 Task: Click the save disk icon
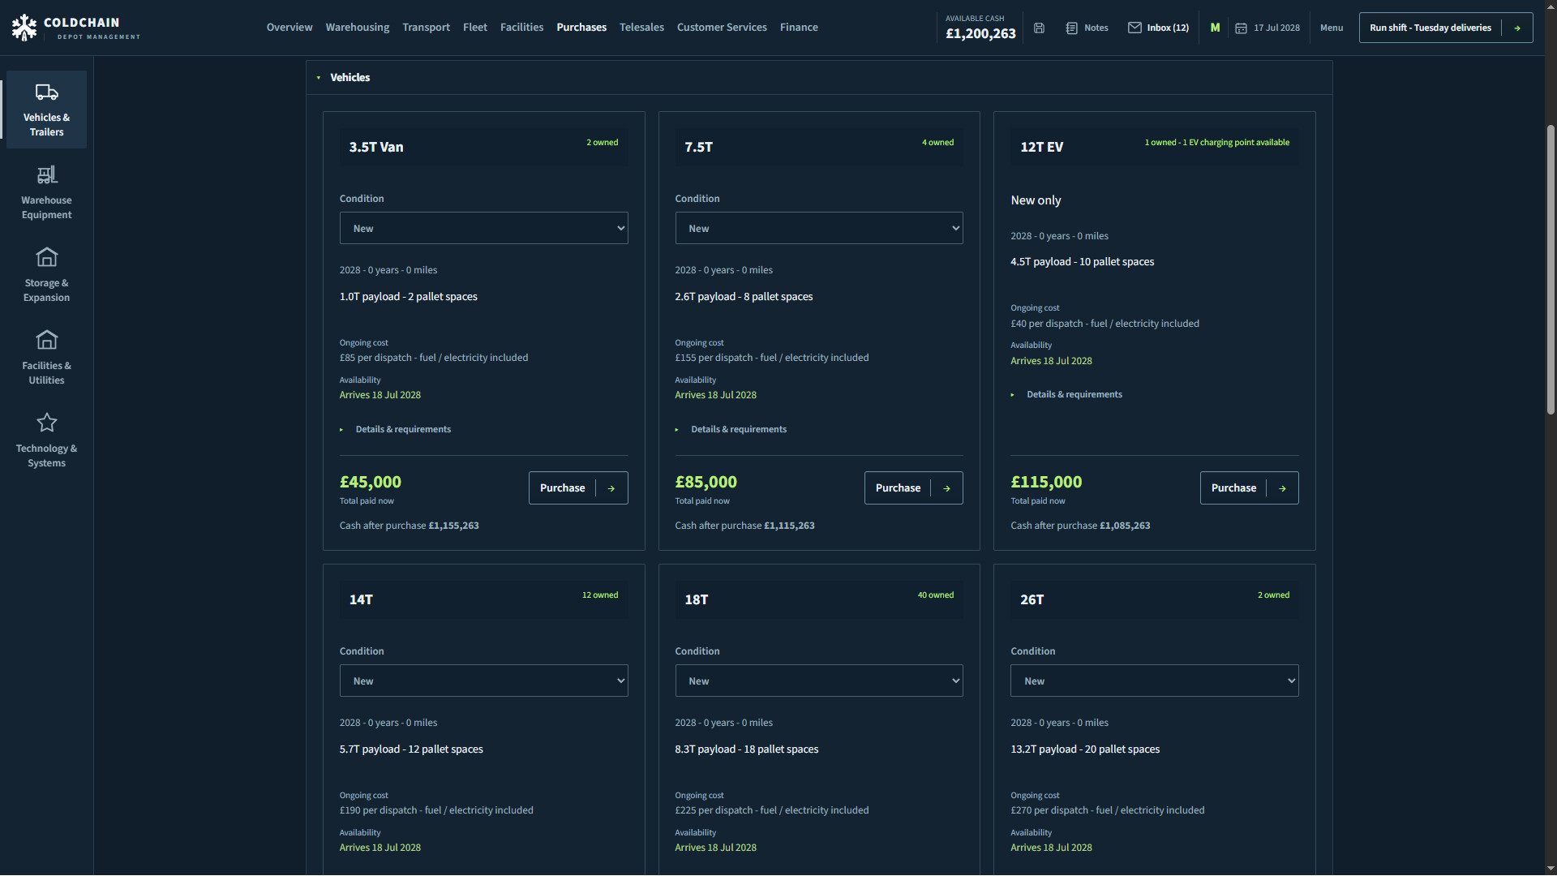(x=1039, y=28)
